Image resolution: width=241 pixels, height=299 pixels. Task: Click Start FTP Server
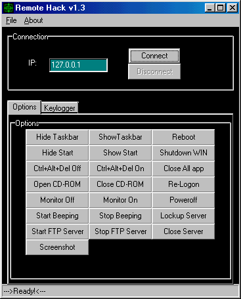pos(57,231)
